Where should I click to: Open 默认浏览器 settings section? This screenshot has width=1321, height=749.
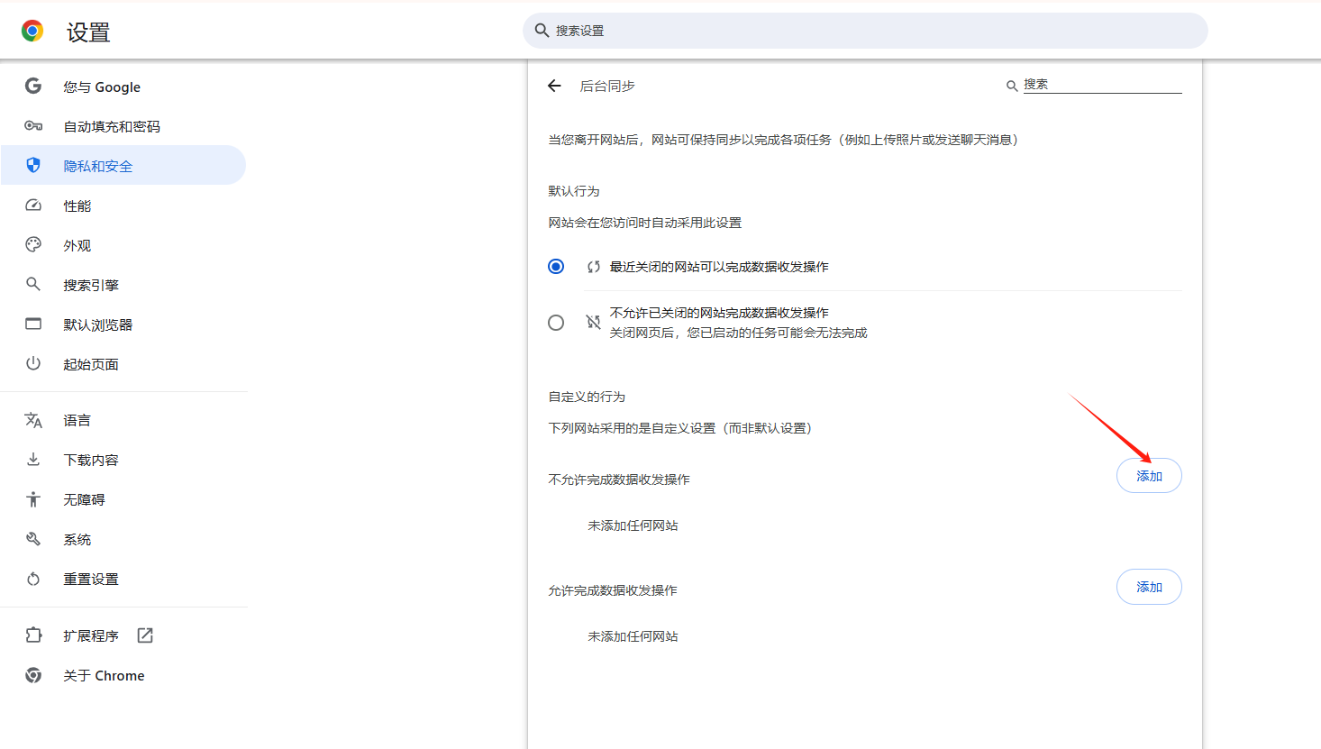pyautogui.click(x=123, y=324)
